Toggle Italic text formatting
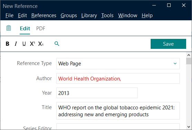 [16, 44]
